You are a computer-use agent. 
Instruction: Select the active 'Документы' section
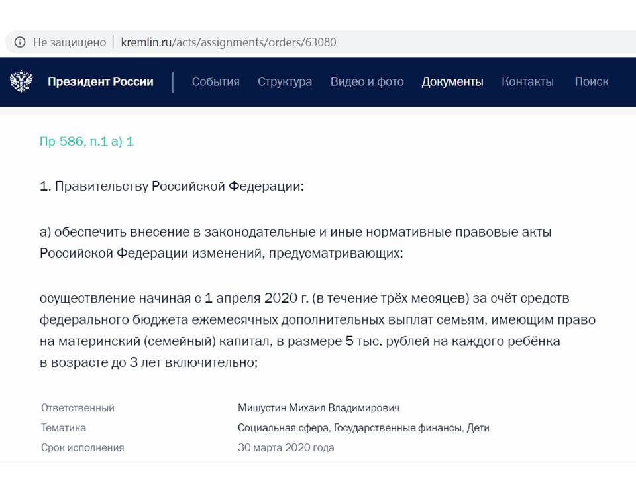pyautogui.click(x=453, y=81)
